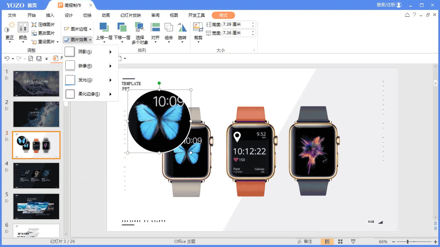Screen dimensions: 440x247
Task: Switch to the 视图 view tab
Action: point(174,15)
